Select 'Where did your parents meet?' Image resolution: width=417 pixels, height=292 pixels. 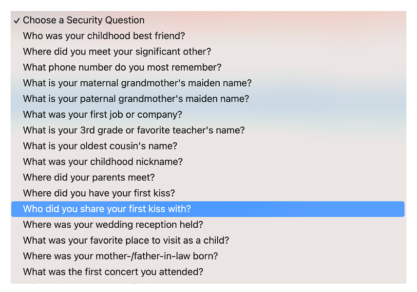coord(208,177)
